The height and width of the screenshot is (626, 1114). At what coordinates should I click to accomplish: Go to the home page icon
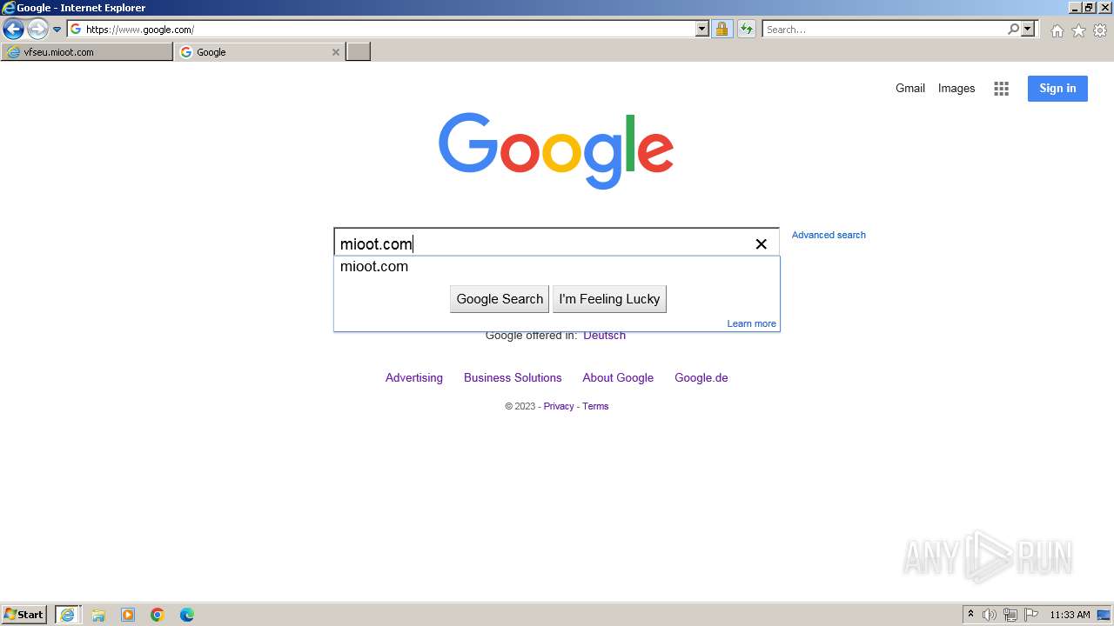(x=1057, y=30)
